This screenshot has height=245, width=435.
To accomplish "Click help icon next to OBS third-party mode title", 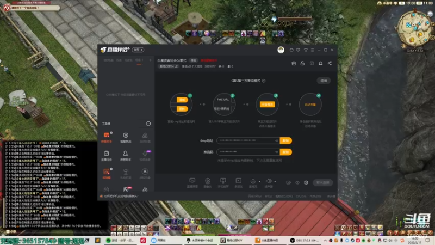I will point(264,81).
